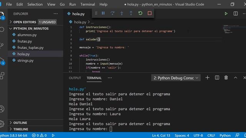Open the File menu

tap(9, 4)
